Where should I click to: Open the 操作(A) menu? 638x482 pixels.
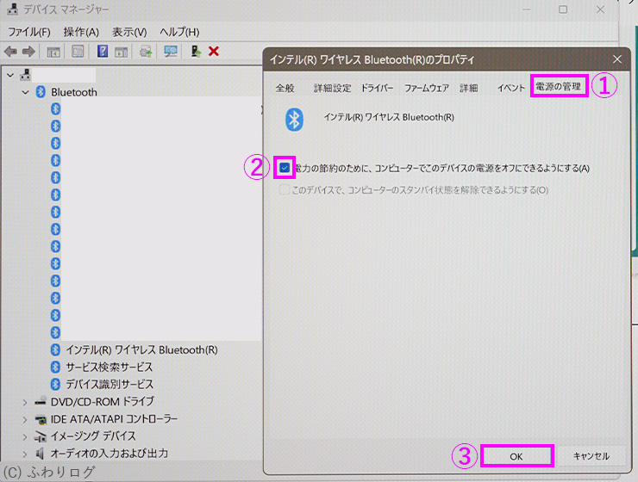pos(81,32)
